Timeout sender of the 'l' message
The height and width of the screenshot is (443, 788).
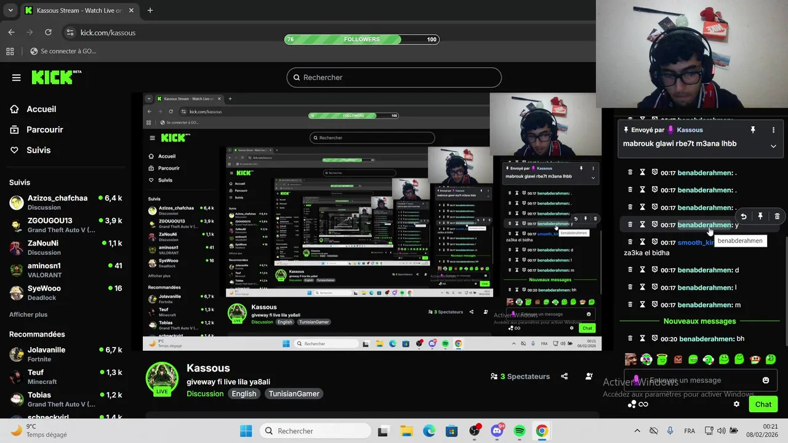point(642,287)
